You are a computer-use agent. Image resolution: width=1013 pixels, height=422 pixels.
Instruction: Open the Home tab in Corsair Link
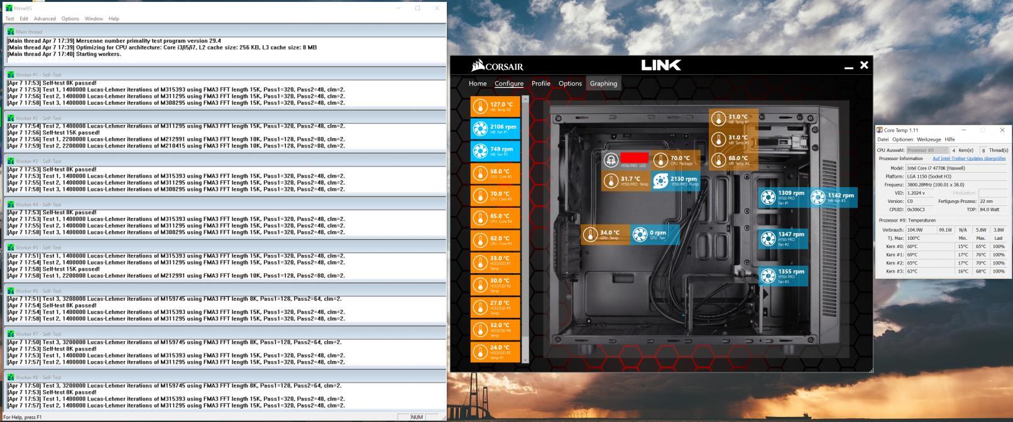point(478,84)
